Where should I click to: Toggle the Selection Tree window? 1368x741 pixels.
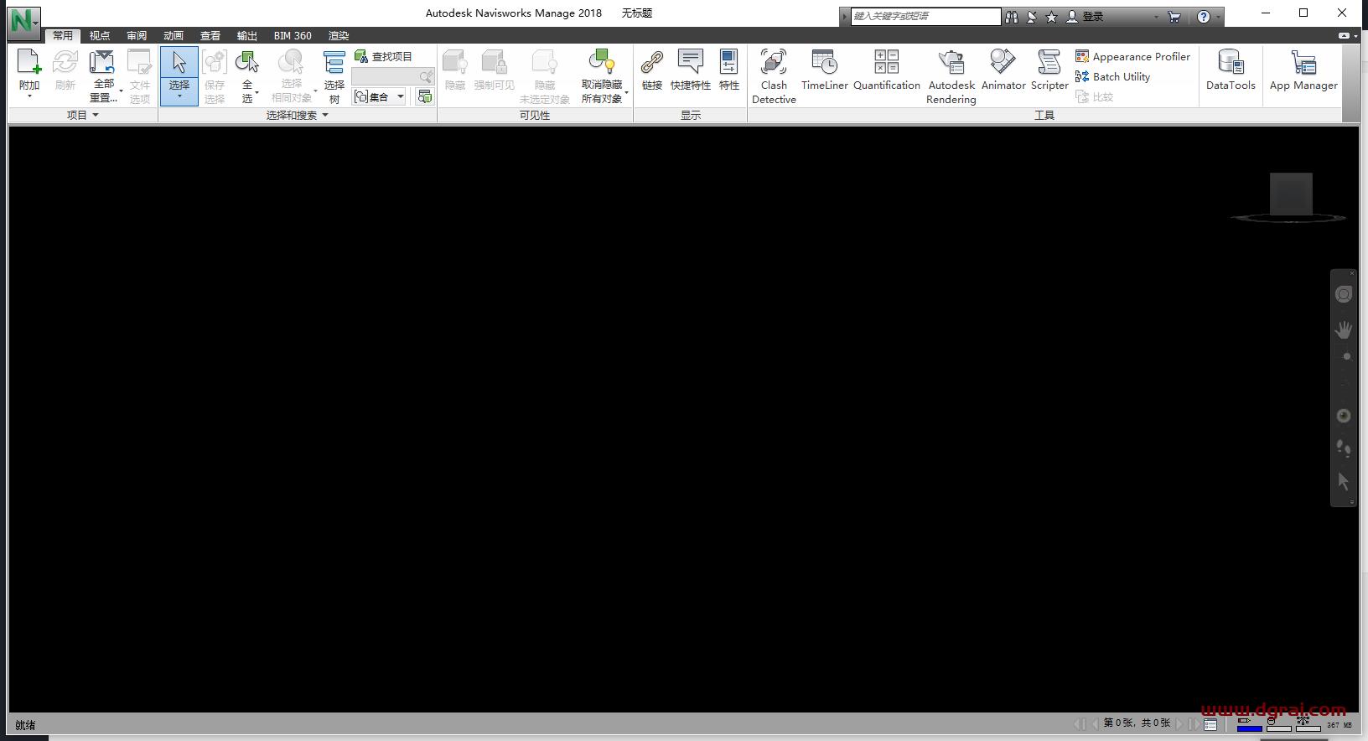tap(334, 76)
